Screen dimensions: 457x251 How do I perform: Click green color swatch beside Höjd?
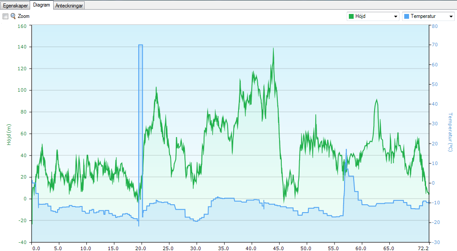tap(351, 17)
